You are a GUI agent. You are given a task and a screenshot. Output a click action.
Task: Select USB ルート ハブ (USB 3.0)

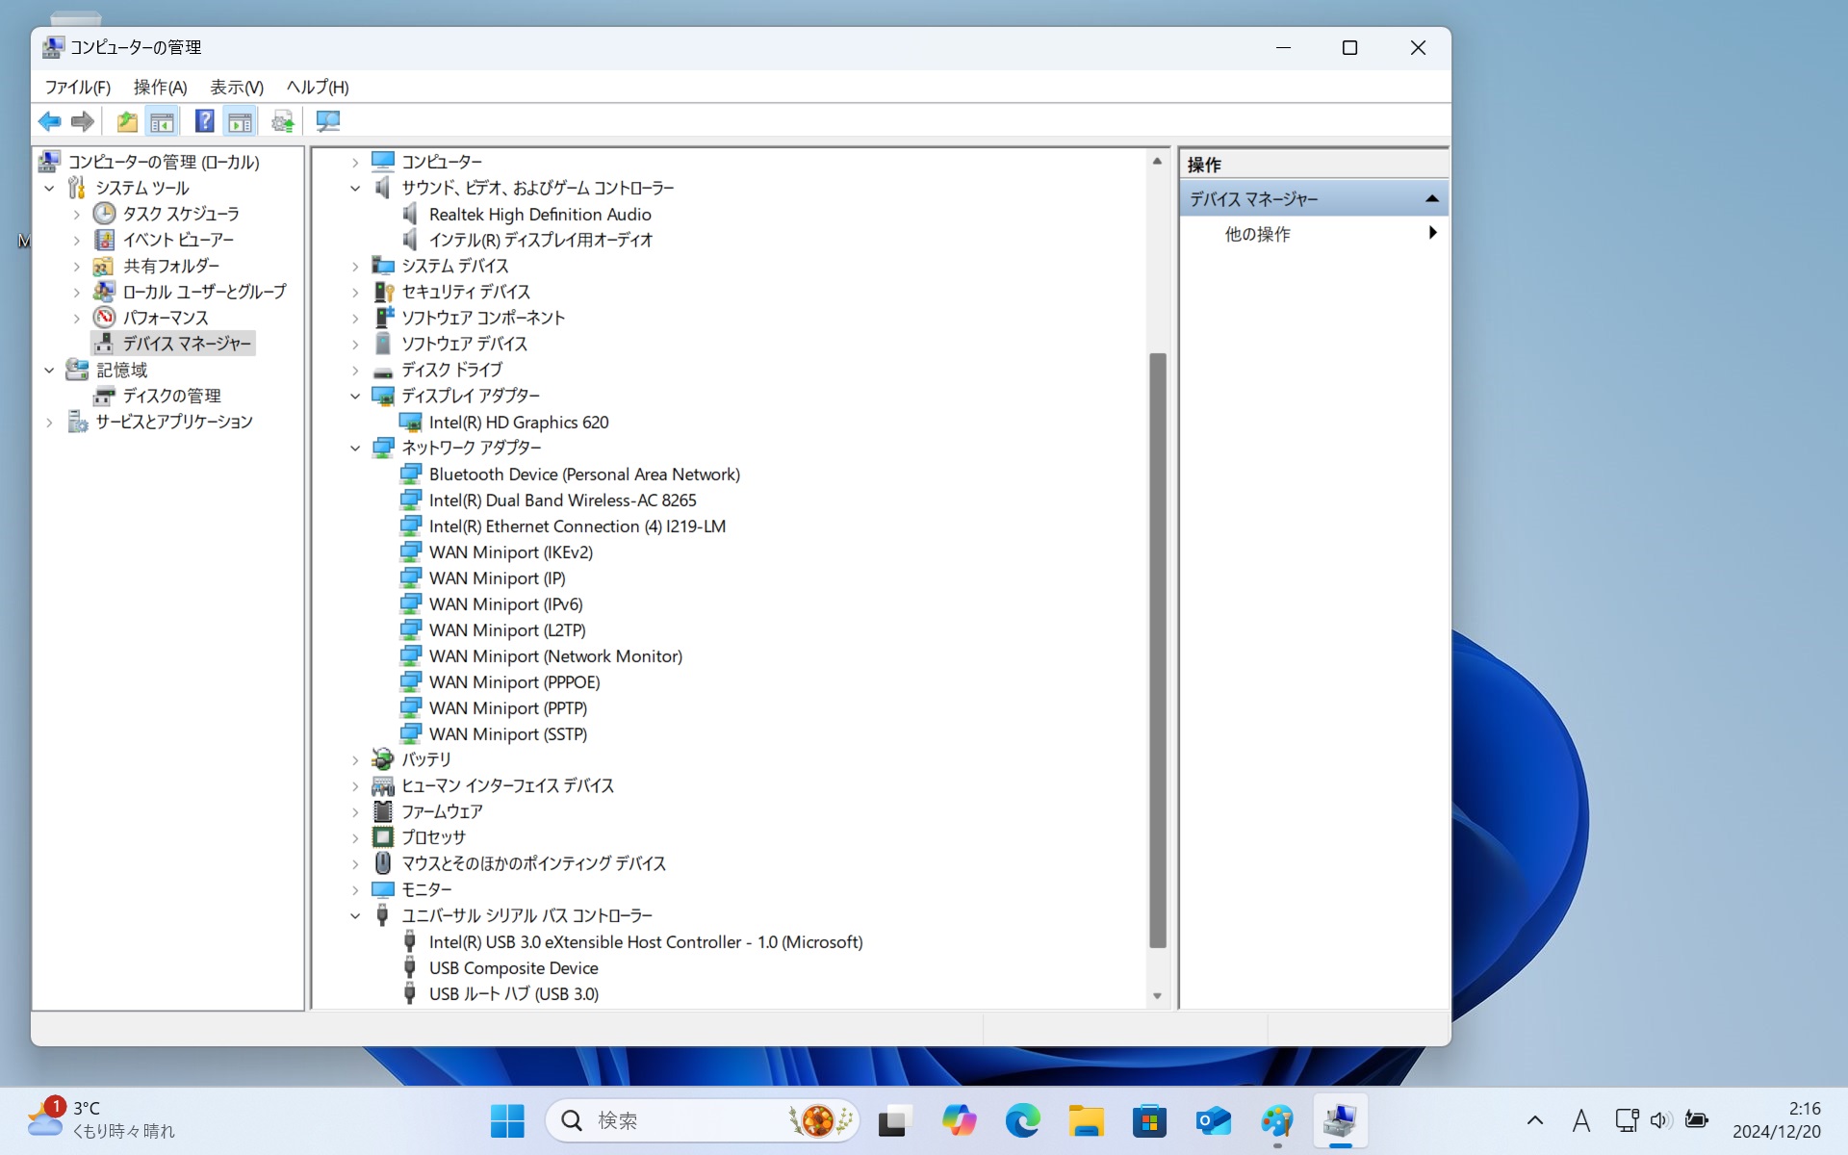514,994
